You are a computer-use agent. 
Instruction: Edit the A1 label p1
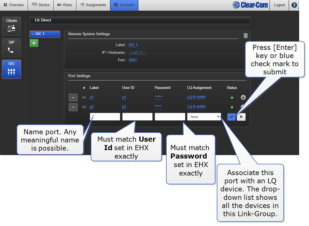pos(92,97)
